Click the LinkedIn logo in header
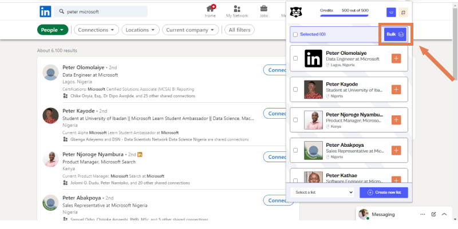 tap(45, 11)
